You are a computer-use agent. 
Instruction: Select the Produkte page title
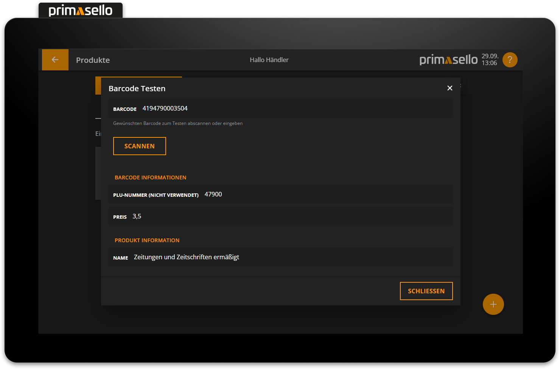[93, 60]
